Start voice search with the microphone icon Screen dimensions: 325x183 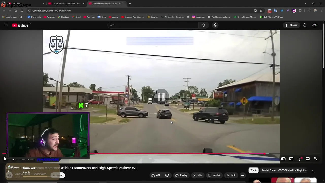(215, 25)
